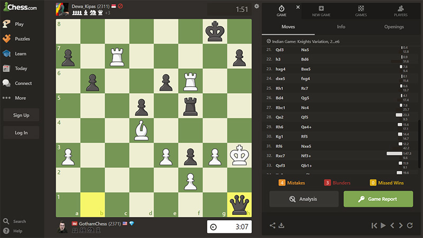Click the Mistakes count badge
The width and height of the screenshot is (423, 238).
coord(282,182)
